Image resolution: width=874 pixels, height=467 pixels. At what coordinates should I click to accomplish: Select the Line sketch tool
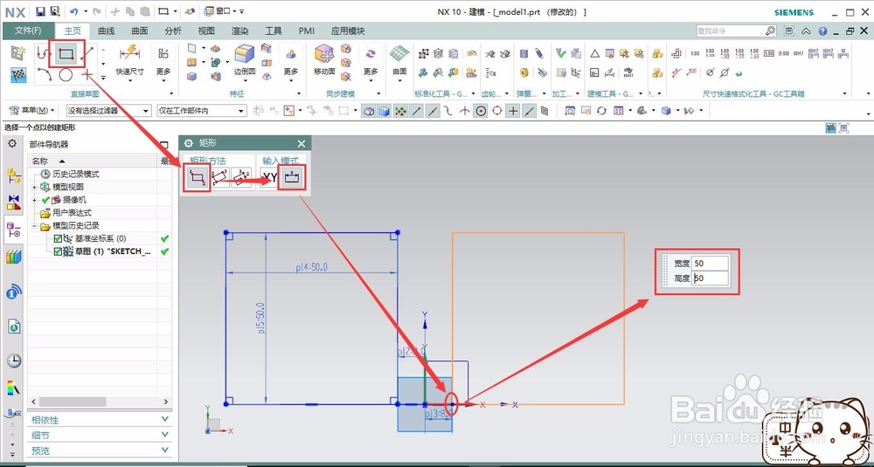coord(87,53)
